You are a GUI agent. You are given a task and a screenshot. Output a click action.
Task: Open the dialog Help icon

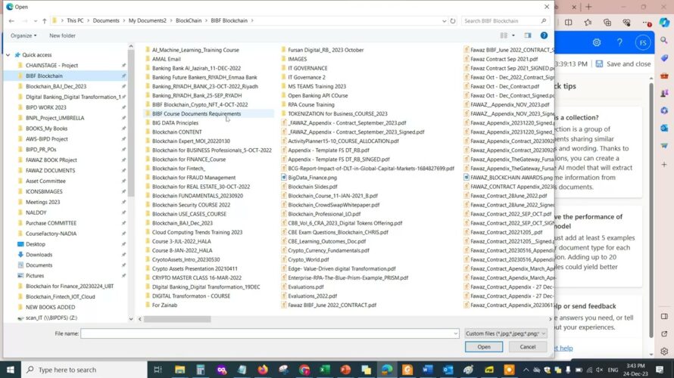544,36
